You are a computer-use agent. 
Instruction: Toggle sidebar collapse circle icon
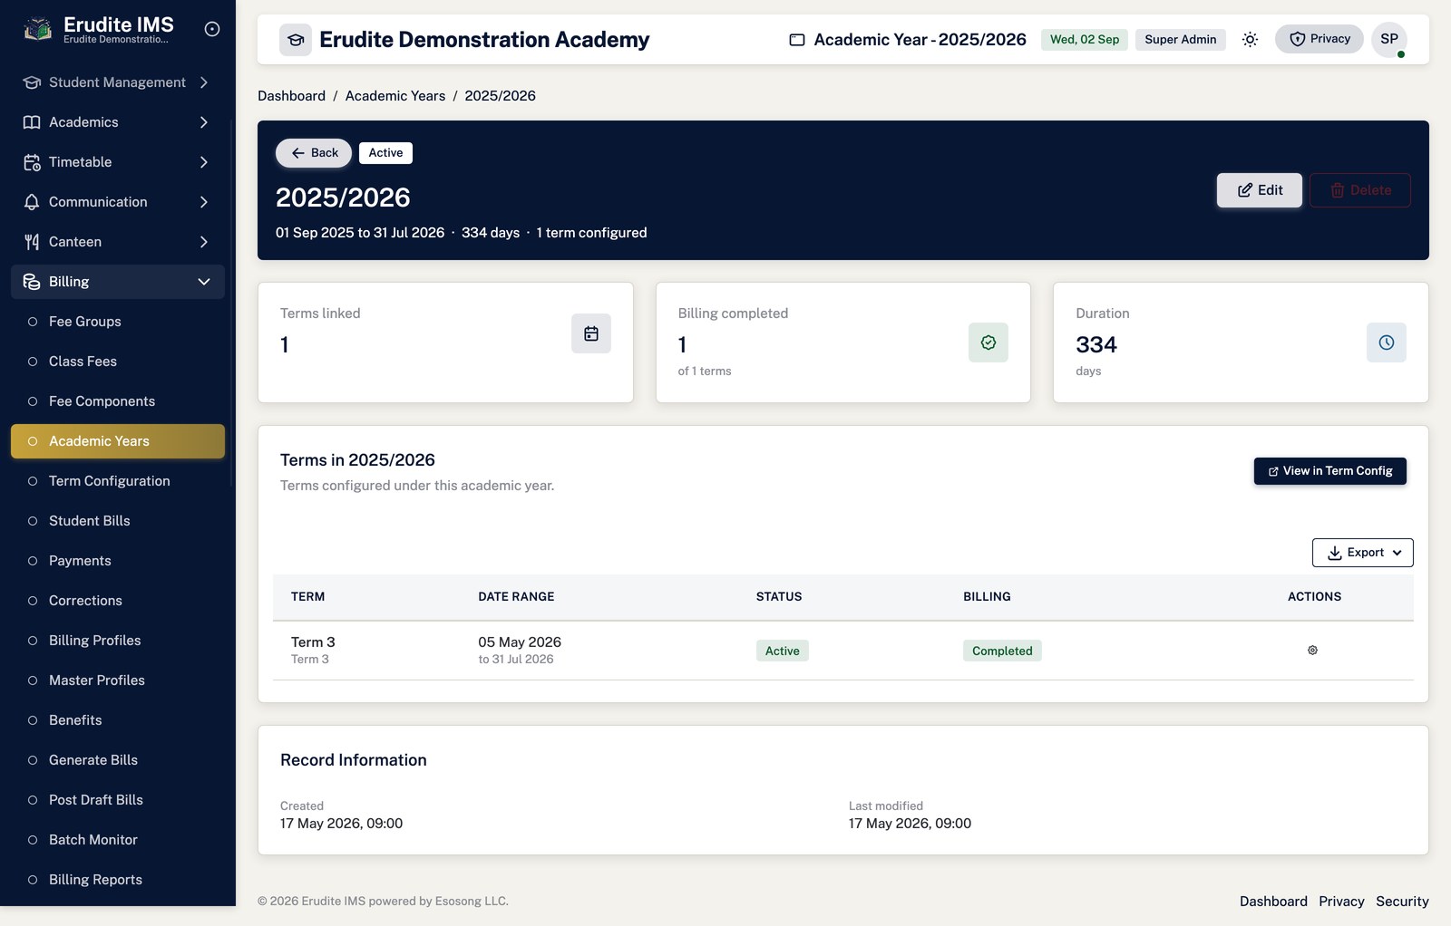tap(212, 29)
